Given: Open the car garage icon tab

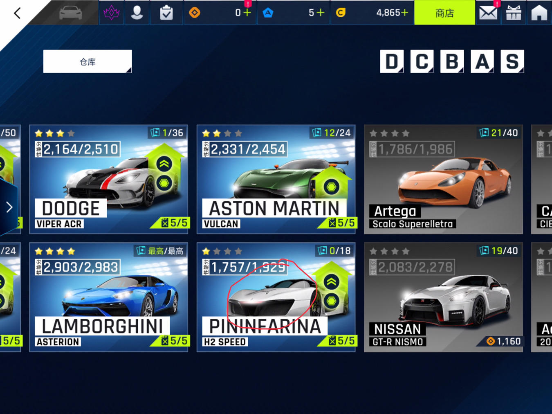Looking at the screenshot, I should click(x=70, y=13).
